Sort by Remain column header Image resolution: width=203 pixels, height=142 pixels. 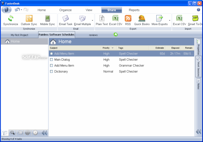click(187, 48)
